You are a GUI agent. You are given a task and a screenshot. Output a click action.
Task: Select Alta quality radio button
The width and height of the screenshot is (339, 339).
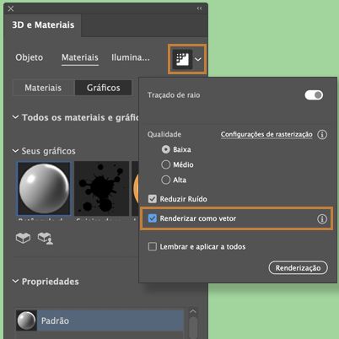(x=166, y=180)
